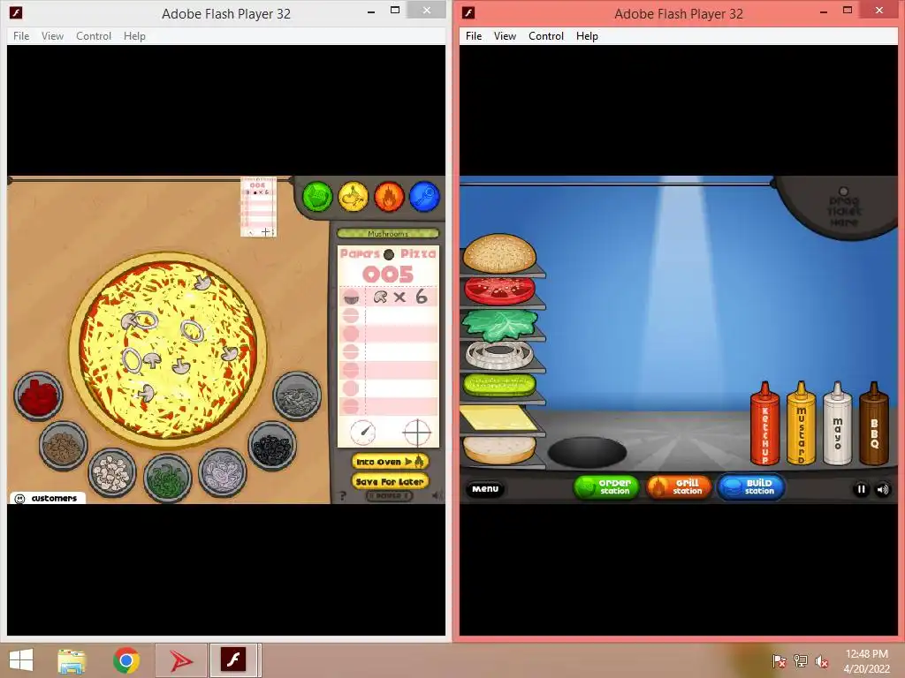Viewport: 905px width, 678px height.
Task: Click the Save For Later button
Action: click(390, 481)
